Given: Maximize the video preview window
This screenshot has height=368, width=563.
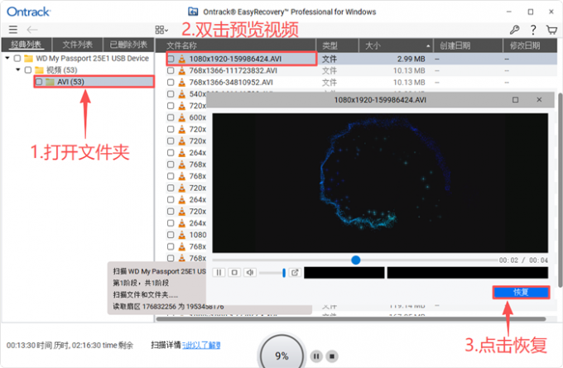Looking at the screenshot, I should point(515,100).
